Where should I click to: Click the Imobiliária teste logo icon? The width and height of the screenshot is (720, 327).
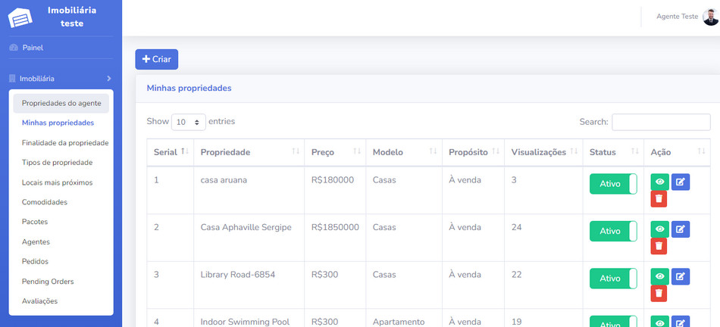[20, 18]
